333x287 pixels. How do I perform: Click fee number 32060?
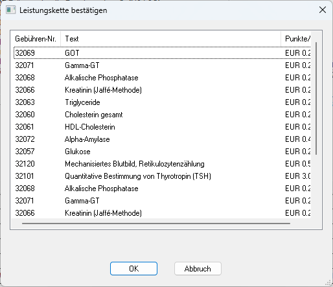pos(25,115)
